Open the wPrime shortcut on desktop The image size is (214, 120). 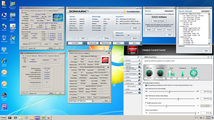[x=12, y=39]
